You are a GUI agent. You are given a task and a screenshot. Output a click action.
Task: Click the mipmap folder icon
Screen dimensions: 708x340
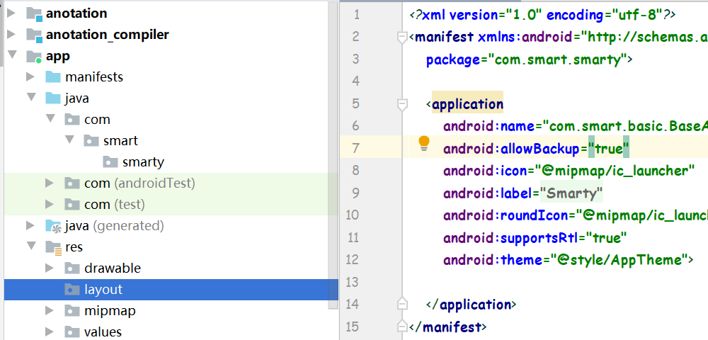point(72,311)
